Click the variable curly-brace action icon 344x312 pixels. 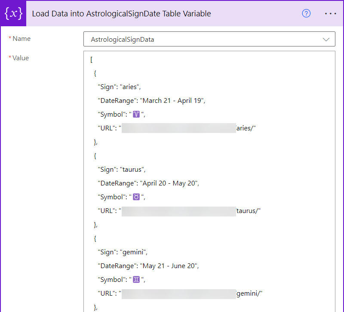click(13, 14)
